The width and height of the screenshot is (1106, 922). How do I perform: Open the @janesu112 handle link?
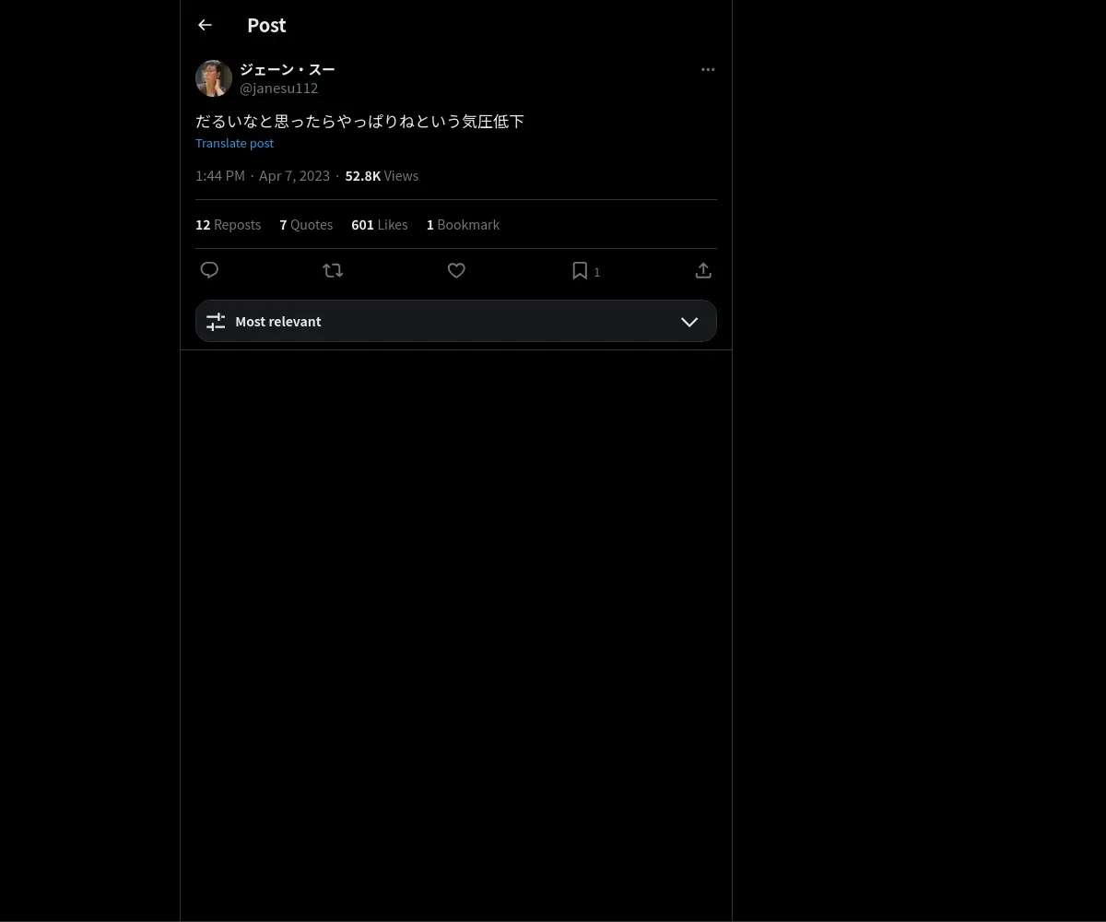pos(279,89)
